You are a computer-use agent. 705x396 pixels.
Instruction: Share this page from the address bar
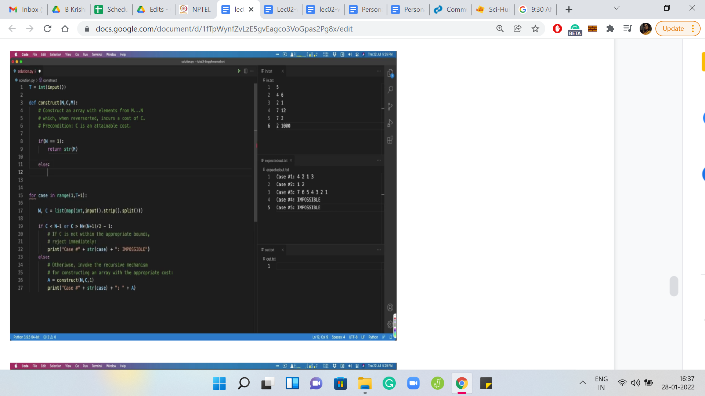[x=517, y=29]
